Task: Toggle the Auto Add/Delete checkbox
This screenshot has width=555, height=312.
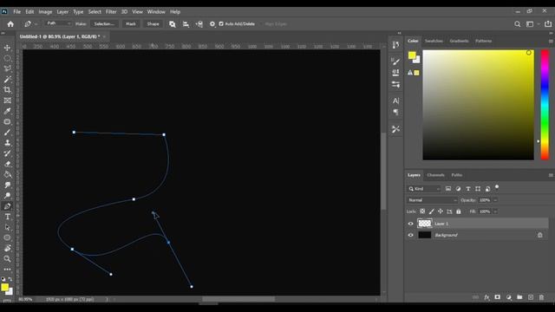Action: click(x=221, y=24)
